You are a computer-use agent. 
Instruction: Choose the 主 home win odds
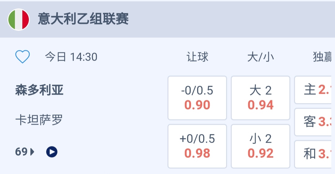click(315, 90)
